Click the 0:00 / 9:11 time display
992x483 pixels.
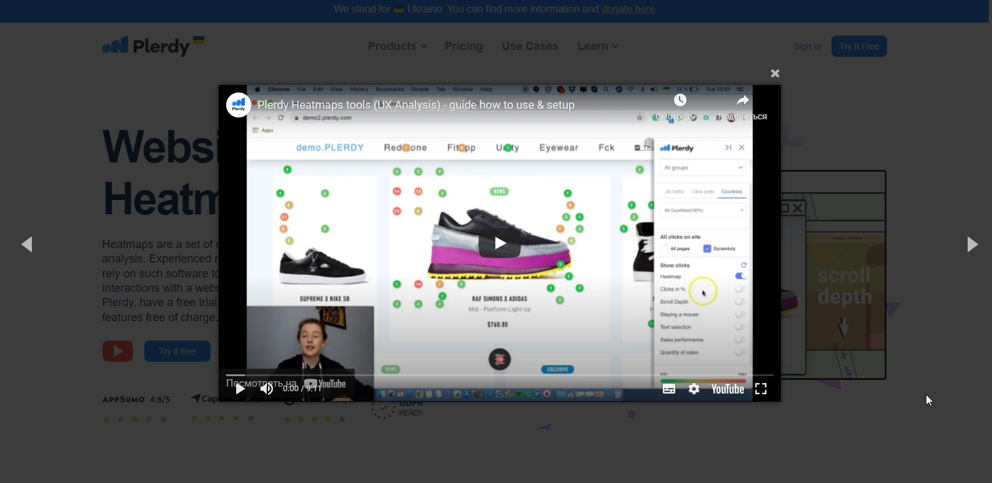pyautogui.click(x=302, y=388)
